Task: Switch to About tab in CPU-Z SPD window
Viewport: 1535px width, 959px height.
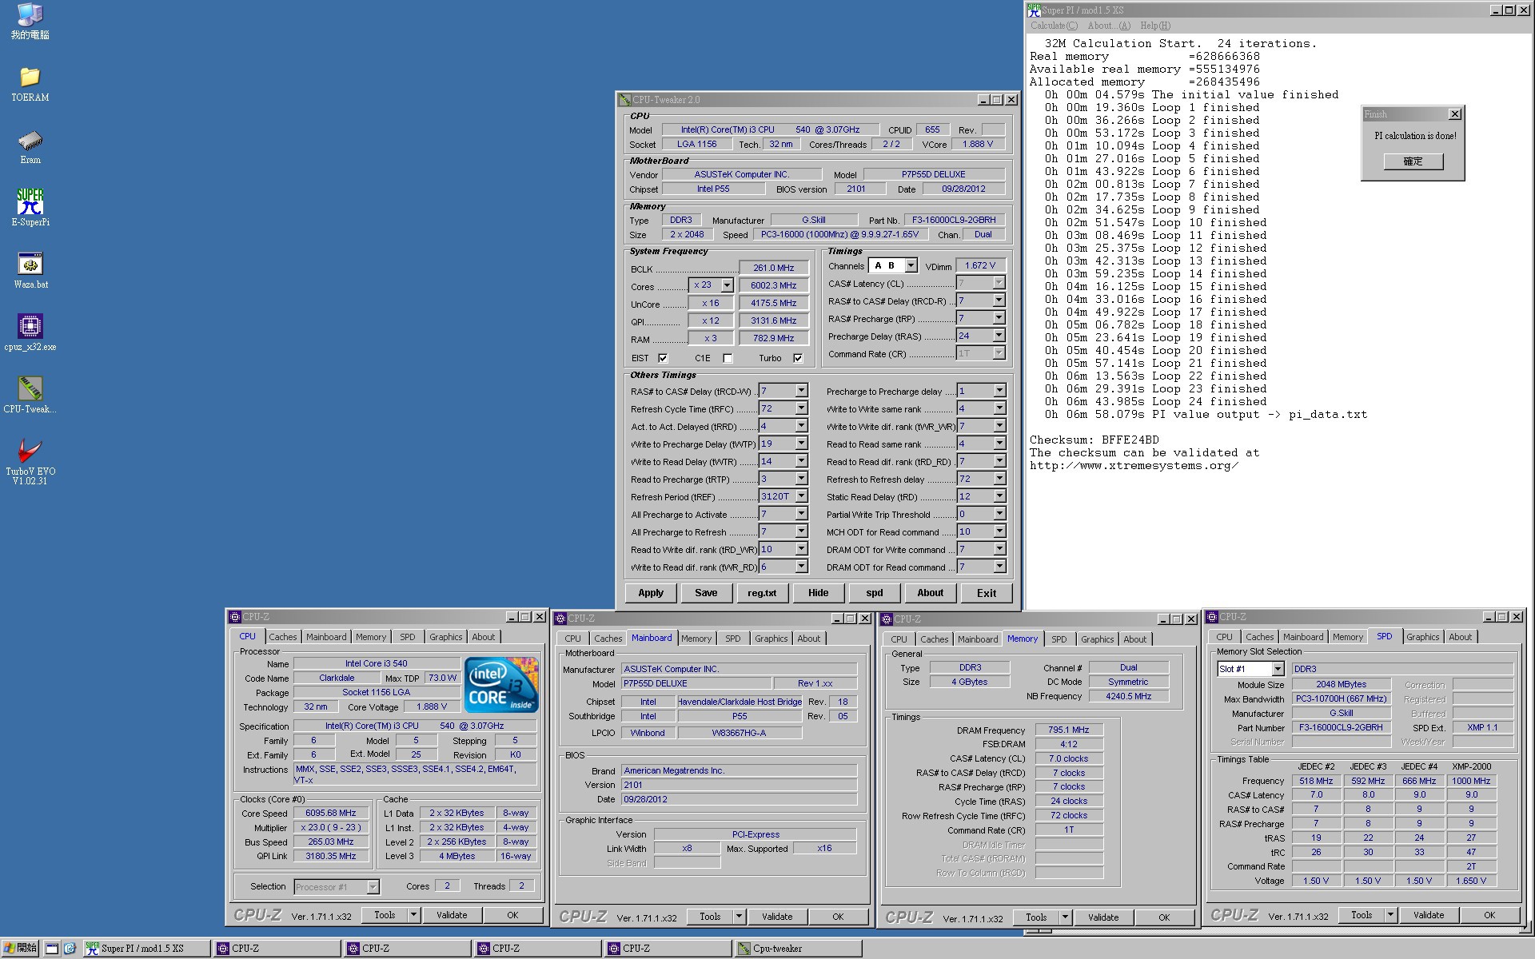Action: [x=1460, y=637]
